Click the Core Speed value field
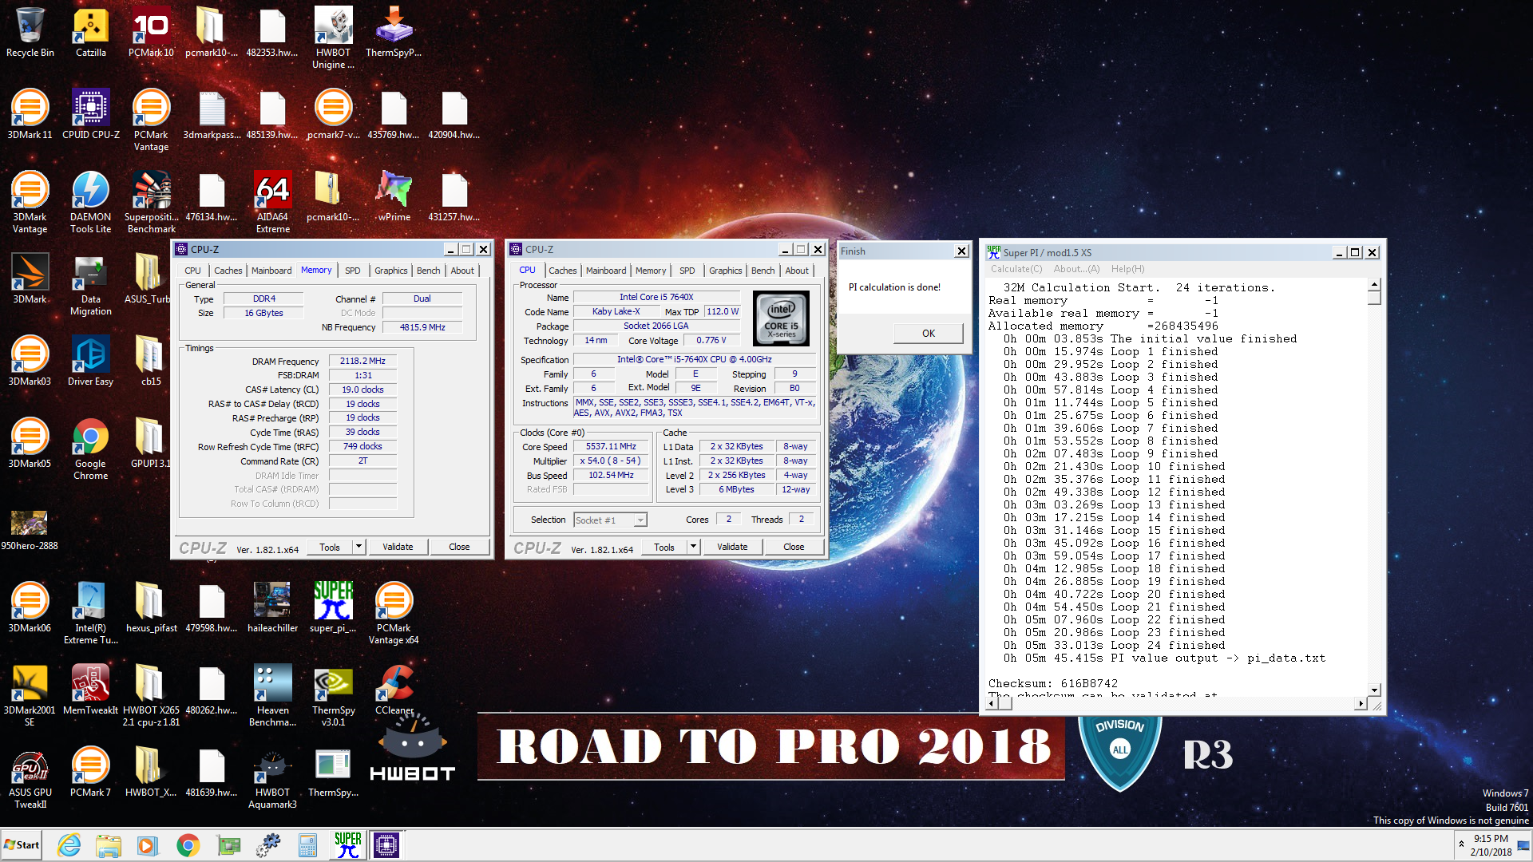This screenshot has width=1533, height=862. click(611, 447)
